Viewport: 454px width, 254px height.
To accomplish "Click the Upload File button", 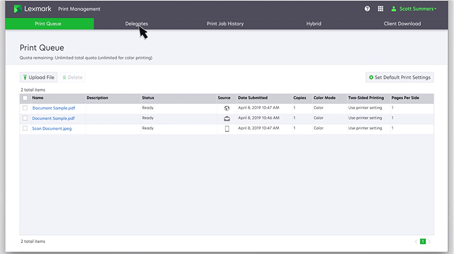I will pyautogui.click(x=38, y=77).
